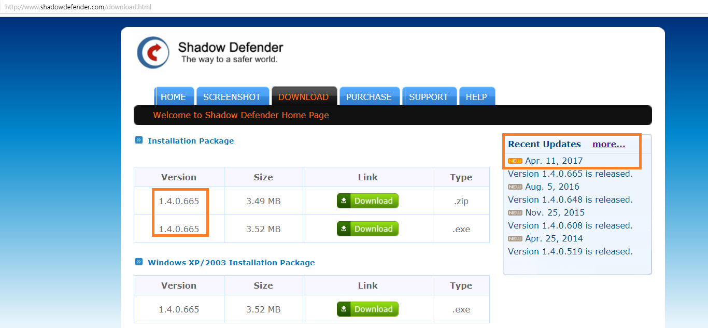This screenshot has height=328, width=708.
Task: Click the 'Shadow Defender' title text
Action: tap(231, 47)
